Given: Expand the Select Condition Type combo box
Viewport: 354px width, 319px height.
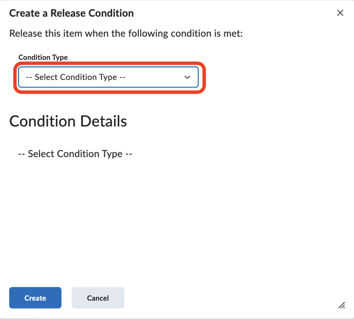Looking at the screenshot, I should pyautogui.click(x=108, y=77).
